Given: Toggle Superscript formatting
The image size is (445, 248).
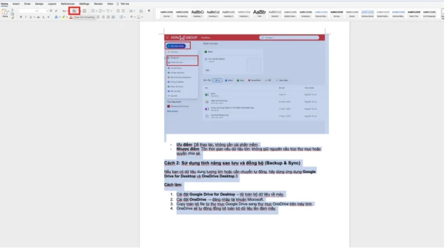Looking at the screenshot, I should tap(48, 17).
